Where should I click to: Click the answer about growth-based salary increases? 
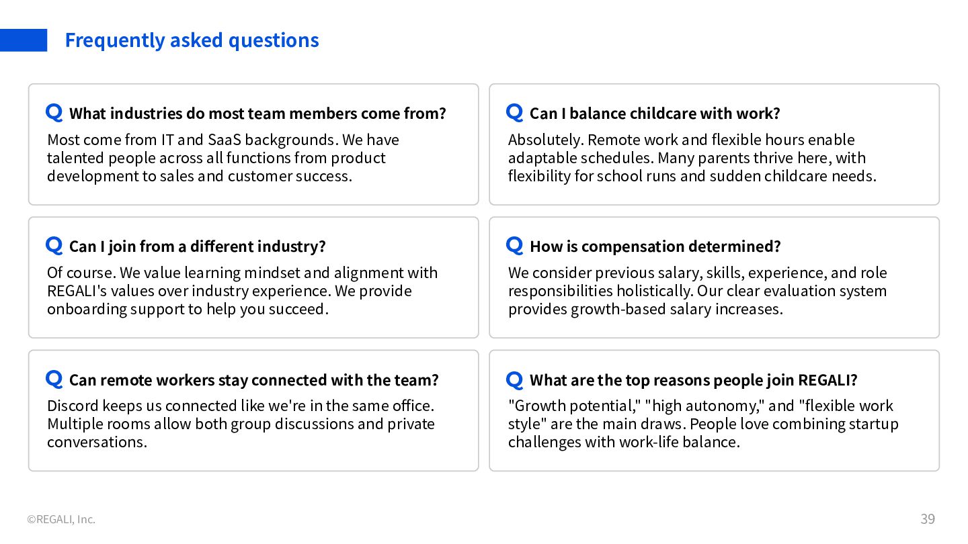697,291
